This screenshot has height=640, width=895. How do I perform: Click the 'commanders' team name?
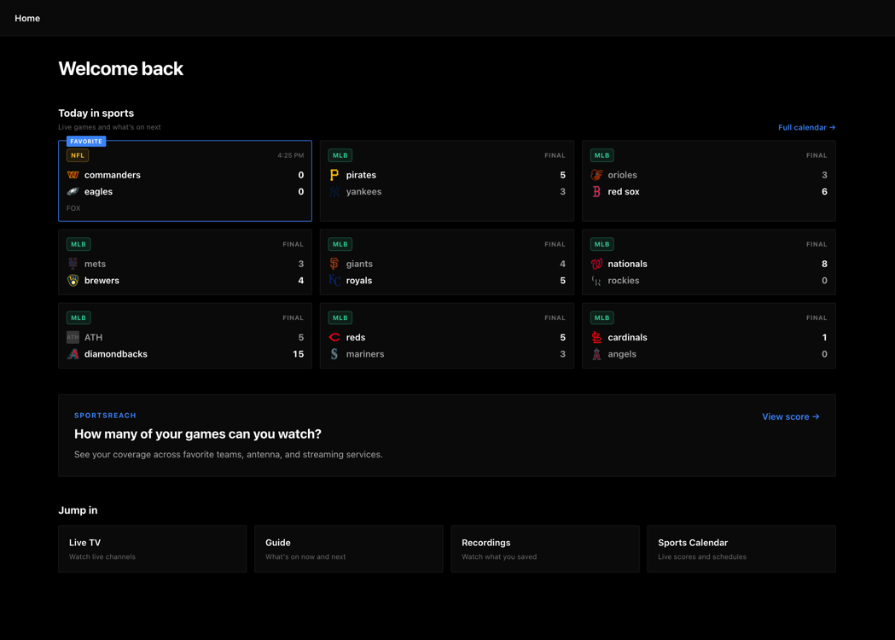click(113, 175)
